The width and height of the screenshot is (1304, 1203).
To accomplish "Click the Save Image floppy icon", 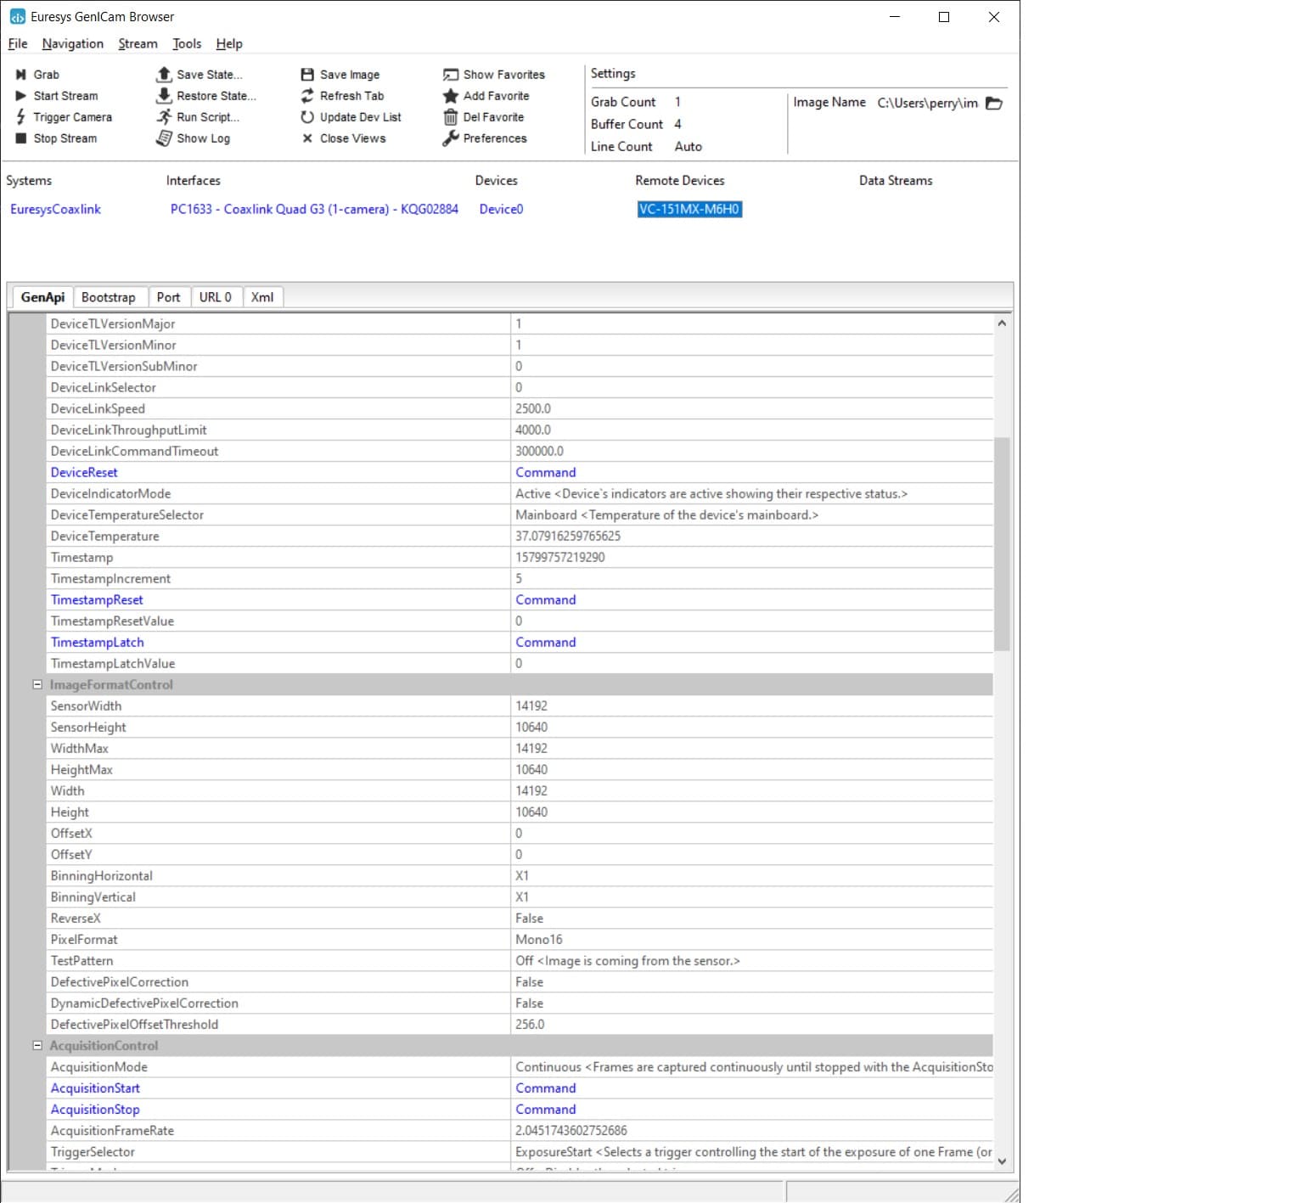I will (x=307, y=75).
